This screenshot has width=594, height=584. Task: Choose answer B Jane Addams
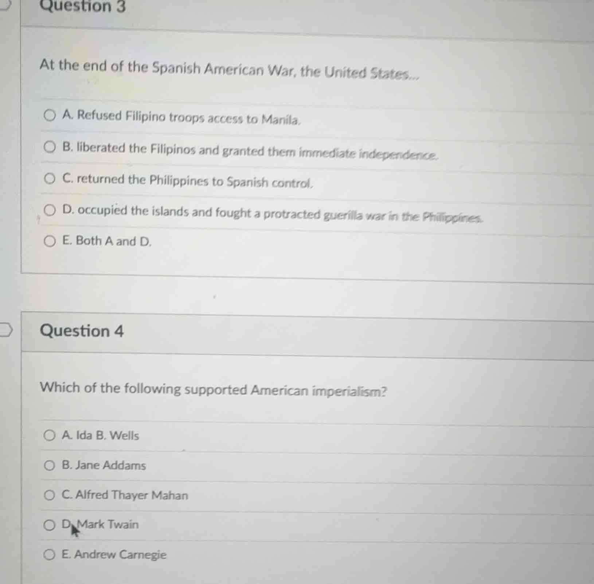pos(50,465)
